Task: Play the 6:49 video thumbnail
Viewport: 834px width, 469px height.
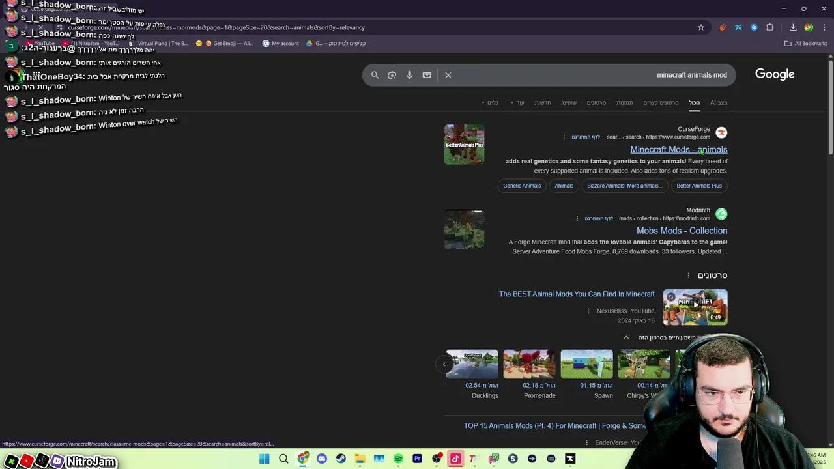Action: click(695, 307)
